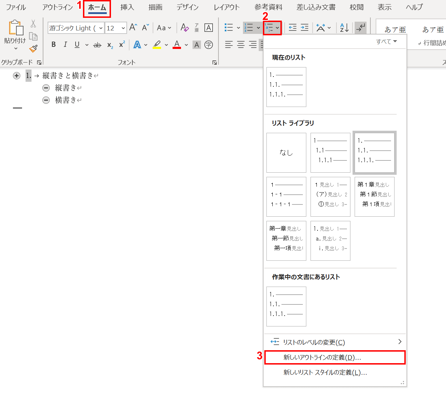The height and width of the screenshot is (403, 446).
Task: Click the Sort A-Z icon
Action: 344,28
